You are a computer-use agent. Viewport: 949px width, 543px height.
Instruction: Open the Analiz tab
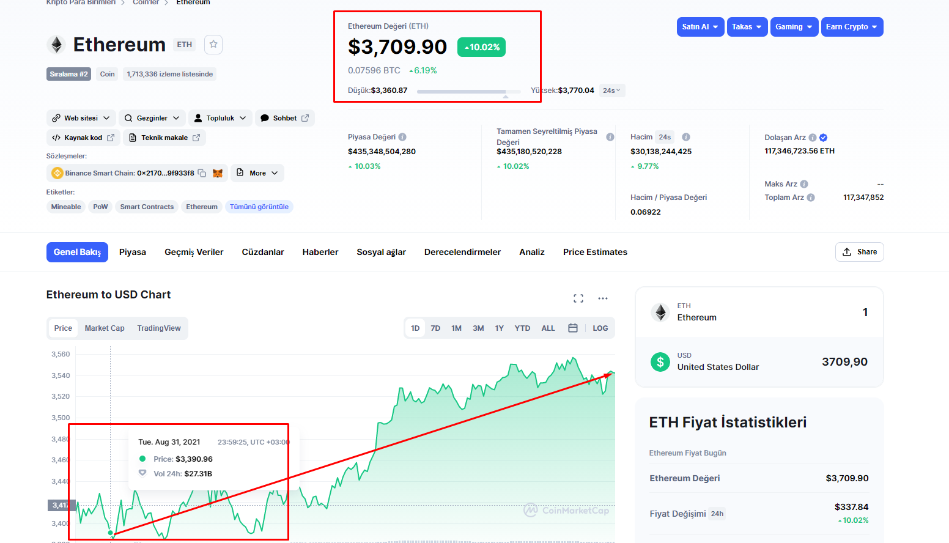[532, 252]
